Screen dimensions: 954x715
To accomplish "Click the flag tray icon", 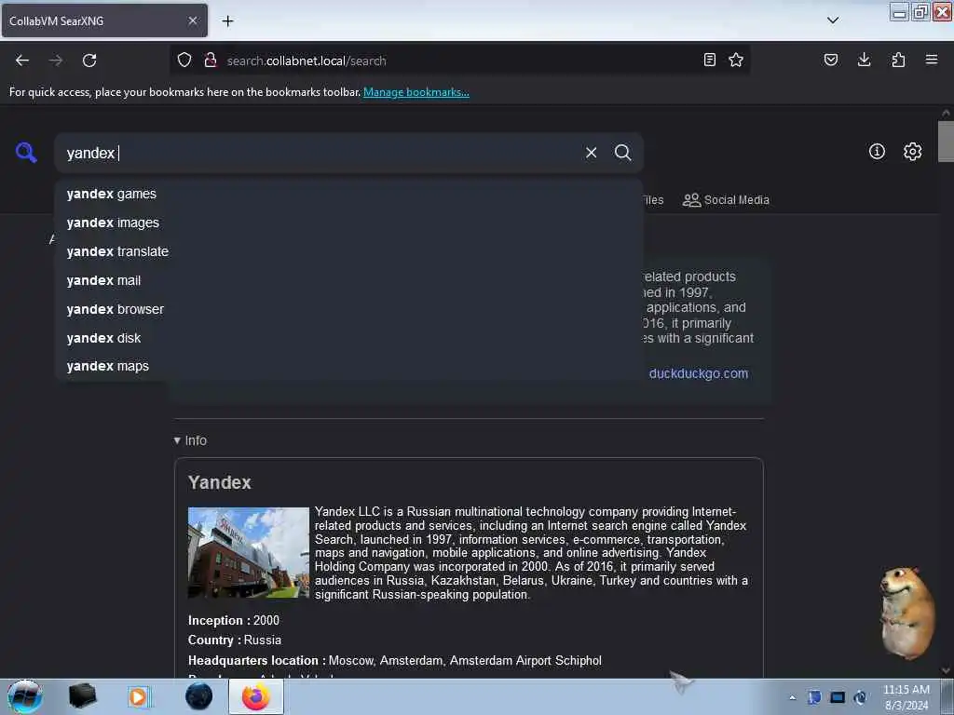I will click(814, 697).
